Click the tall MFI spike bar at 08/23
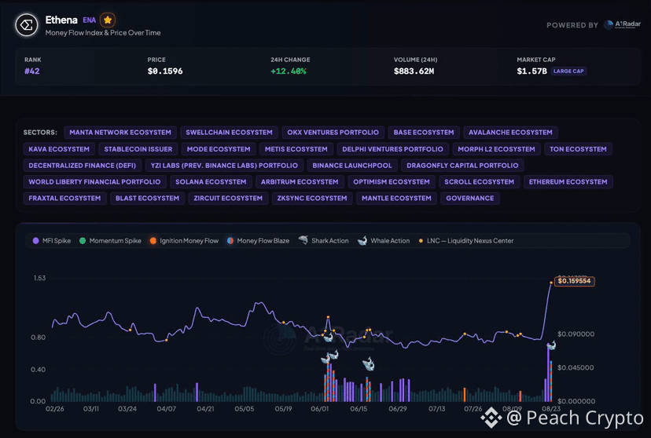 pyautogui.click(x=548, y=373)
